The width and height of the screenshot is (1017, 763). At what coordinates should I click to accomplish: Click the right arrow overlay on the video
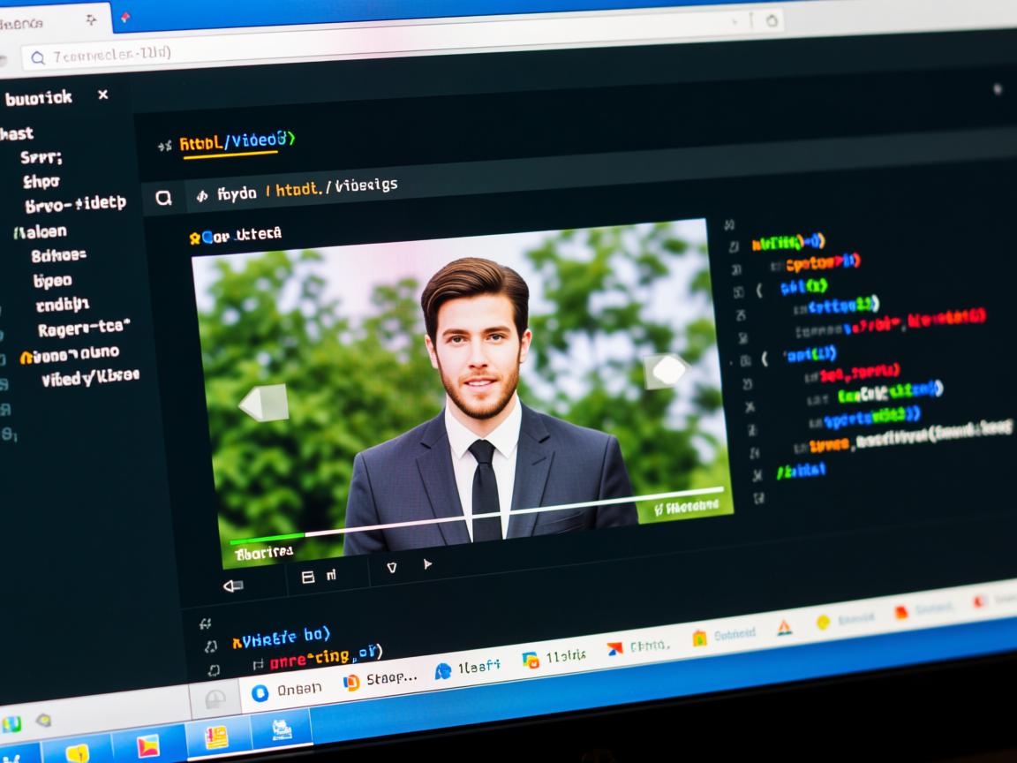665,371
